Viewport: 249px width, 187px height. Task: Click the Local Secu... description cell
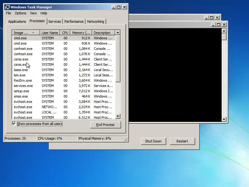(x=103, y=70)
